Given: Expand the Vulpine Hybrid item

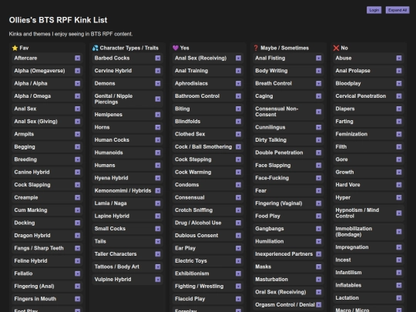Looking at the screenshot, I should tap(158, 280).
